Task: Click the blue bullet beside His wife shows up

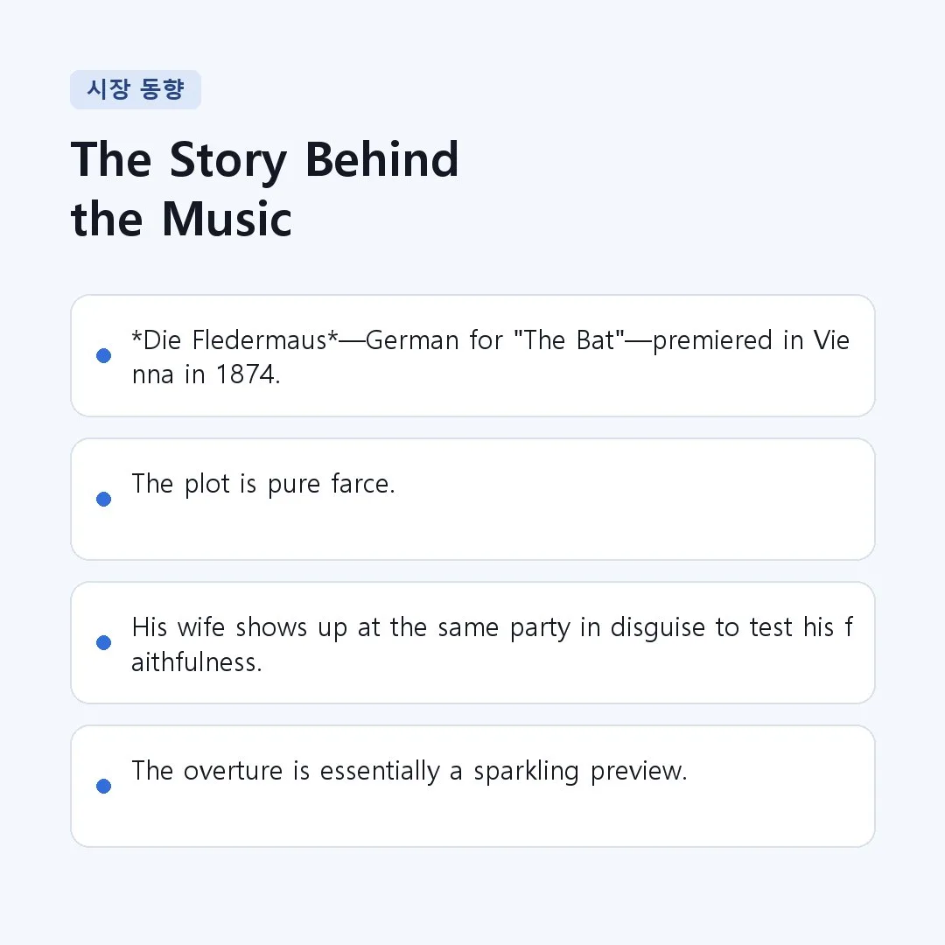Action: [x=103, y=642]
